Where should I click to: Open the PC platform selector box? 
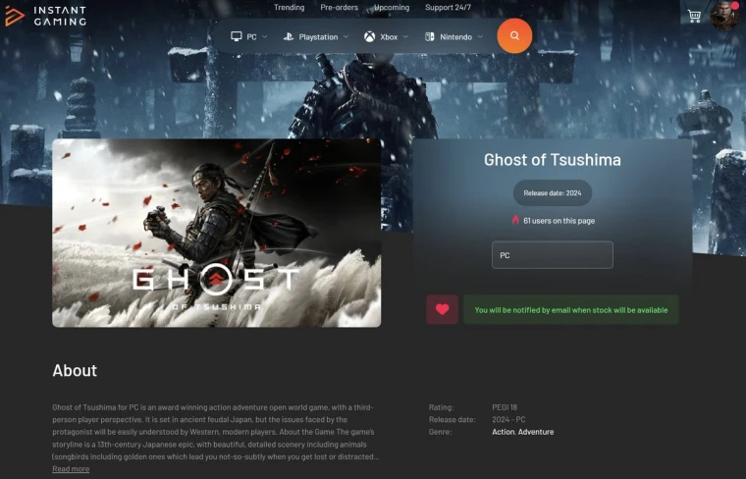tap(553, 255)
